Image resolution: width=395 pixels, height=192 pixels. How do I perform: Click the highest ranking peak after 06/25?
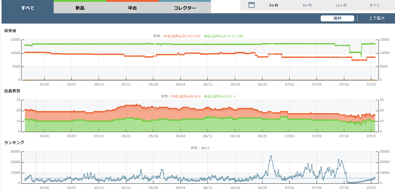click(x=271, y=156)
